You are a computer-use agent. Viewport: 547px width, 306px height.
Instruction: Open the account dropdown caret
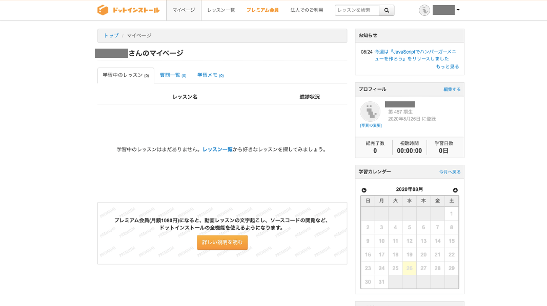[x=458, y=10]
